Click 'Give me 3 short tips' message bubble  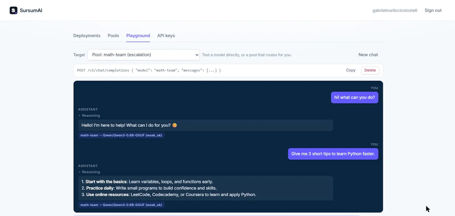coord(333,154)
